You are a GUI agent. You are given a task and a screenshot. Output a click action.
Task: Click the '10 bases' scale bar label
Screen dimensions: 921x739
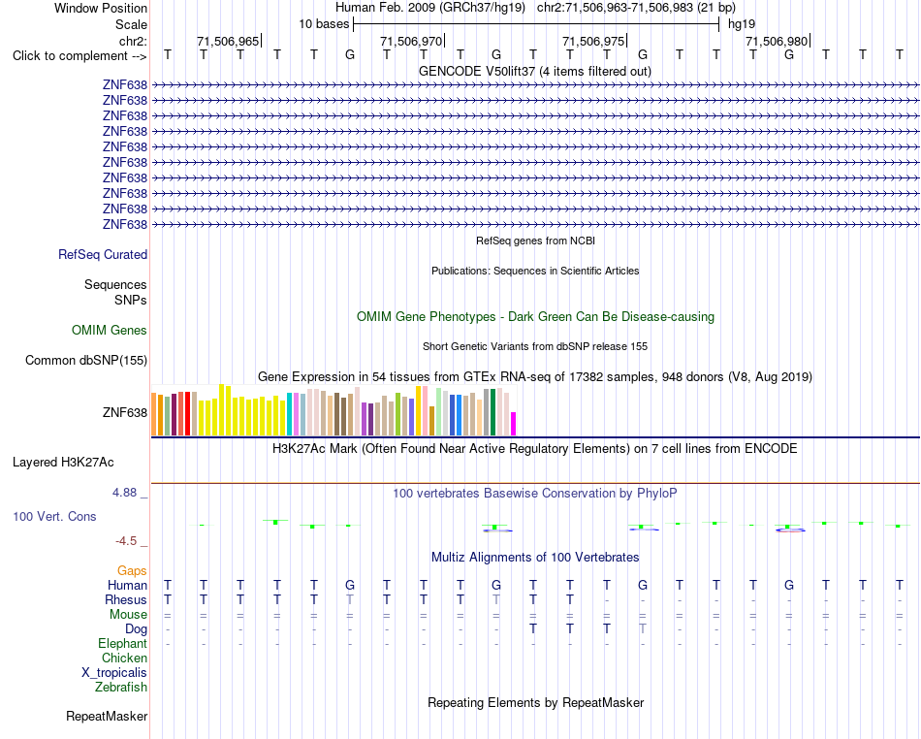pos(324,24)
